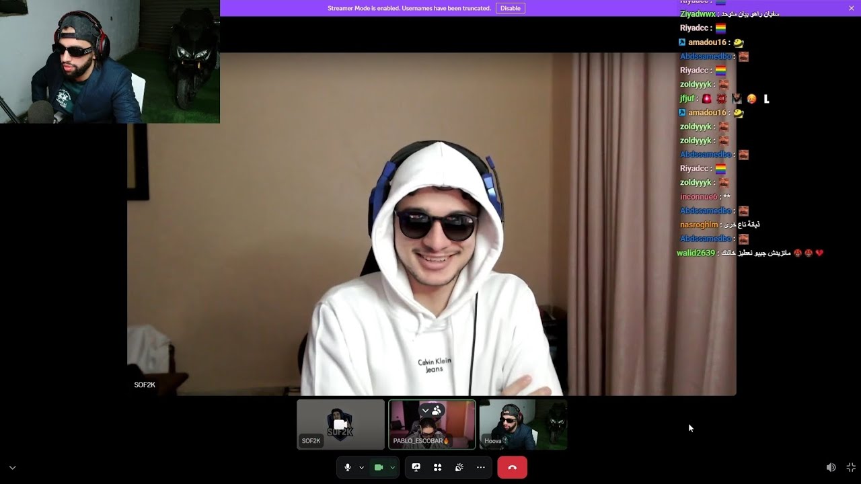Click chat username inconnue6
This screenshot has height=484, width=861.
[699, 197]
